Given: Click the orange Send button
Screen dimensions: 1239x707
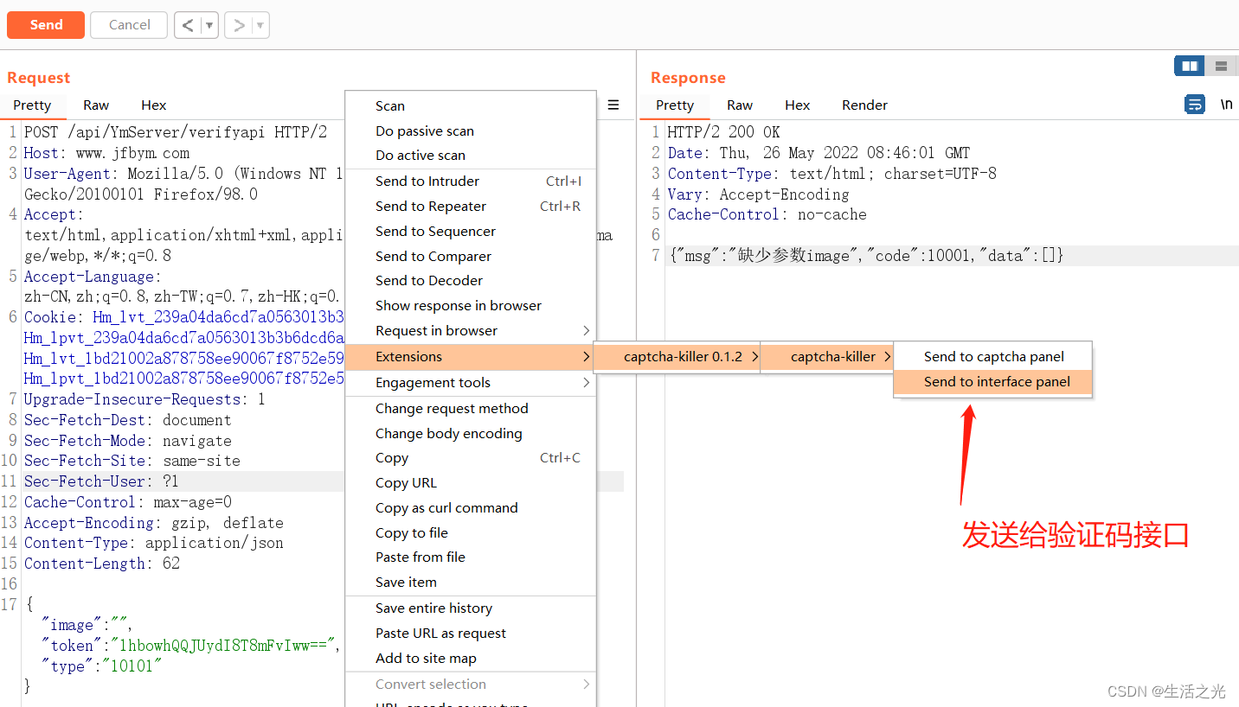Looking at the screenshot, I should (45, 25).
